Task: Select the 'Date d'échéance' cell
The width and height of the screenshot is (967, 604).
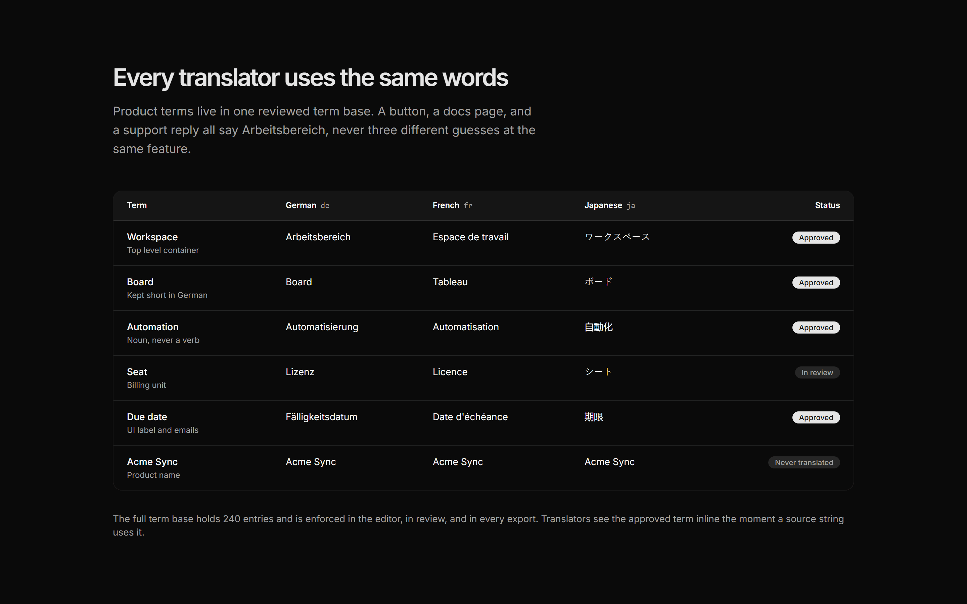Action: tap(470, 417)
